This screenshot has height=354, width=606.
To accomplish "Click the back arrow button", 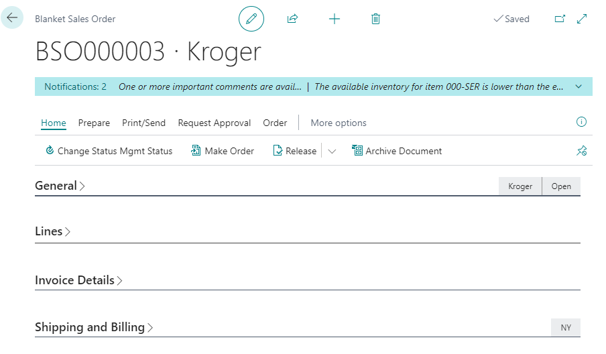I will (x=12, y=18).
